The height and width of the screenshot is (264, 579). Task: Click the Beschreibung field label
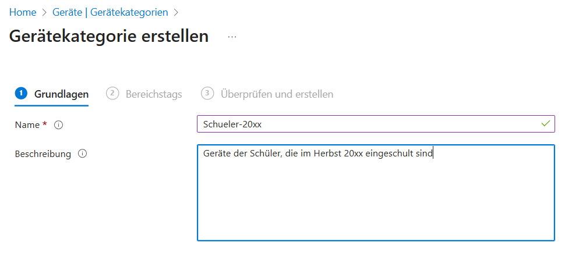43,154
